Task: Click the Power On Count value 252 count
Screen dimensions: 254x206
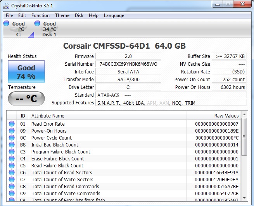Action: click(229, 80)
